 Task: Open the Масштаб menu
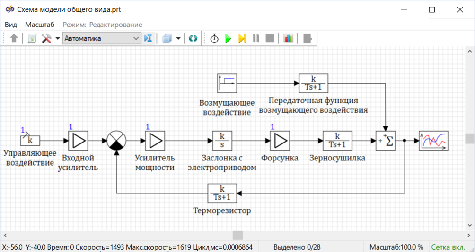[x=40, y=25]
